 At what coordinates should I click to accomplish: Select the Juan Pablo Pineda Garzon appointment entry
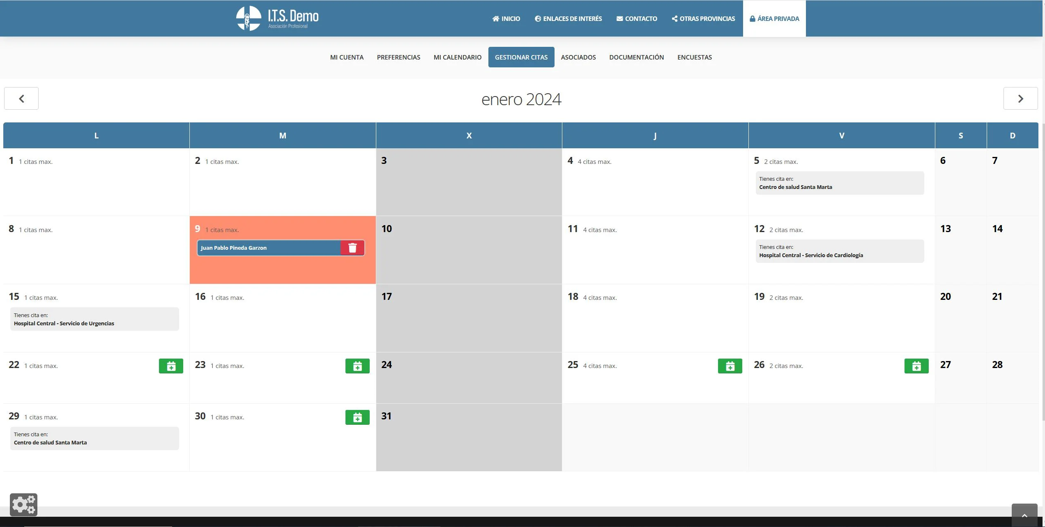coord(269,248)
